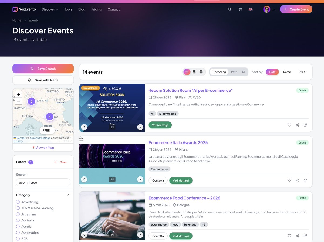Click Contatta for Ecommerce Italia Awards

point(158,180)
